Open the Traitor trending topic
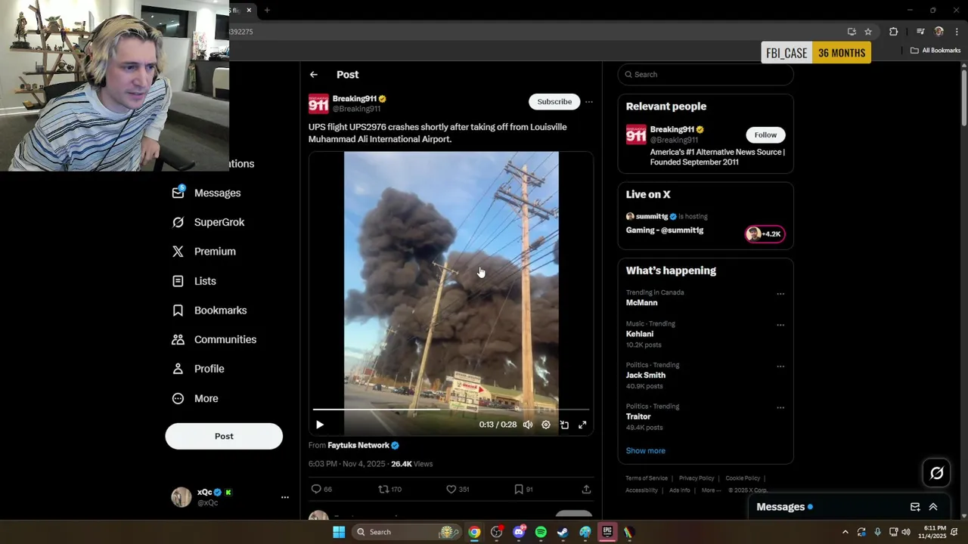968x544 pixels. click(x=638, y=416)
